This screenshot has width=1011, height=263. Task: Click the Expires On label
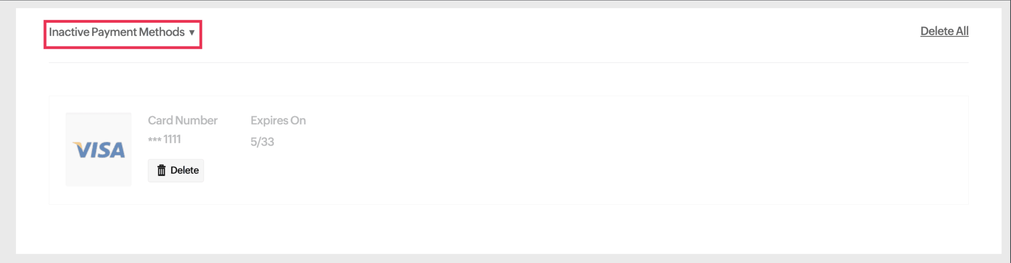(278, 120)
